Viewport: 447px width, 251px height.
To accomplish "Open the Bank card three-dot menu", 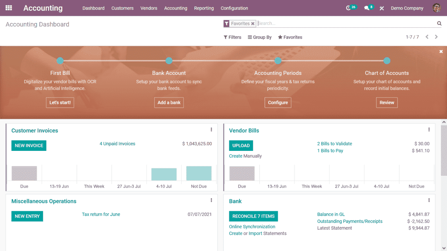I will pos(429,200).
